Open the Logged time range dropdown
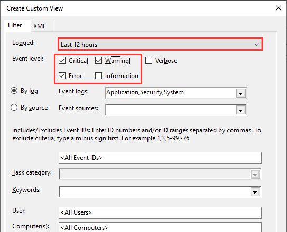 [160, 44]
